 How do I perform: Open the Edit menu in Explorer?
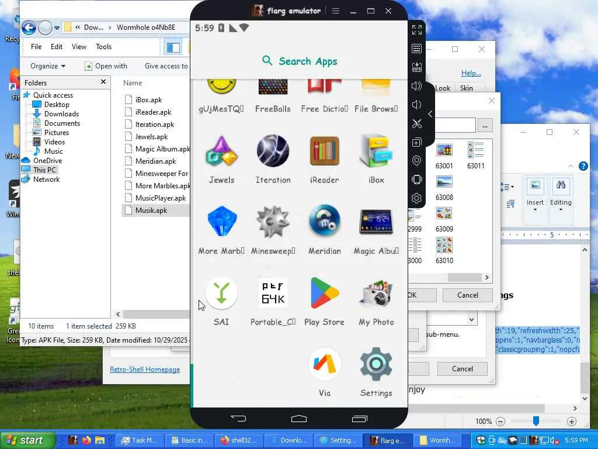[x=57, y=47]
